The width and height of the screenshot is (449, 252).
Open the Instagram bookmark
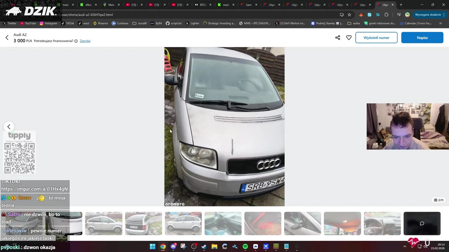[48, 23]
